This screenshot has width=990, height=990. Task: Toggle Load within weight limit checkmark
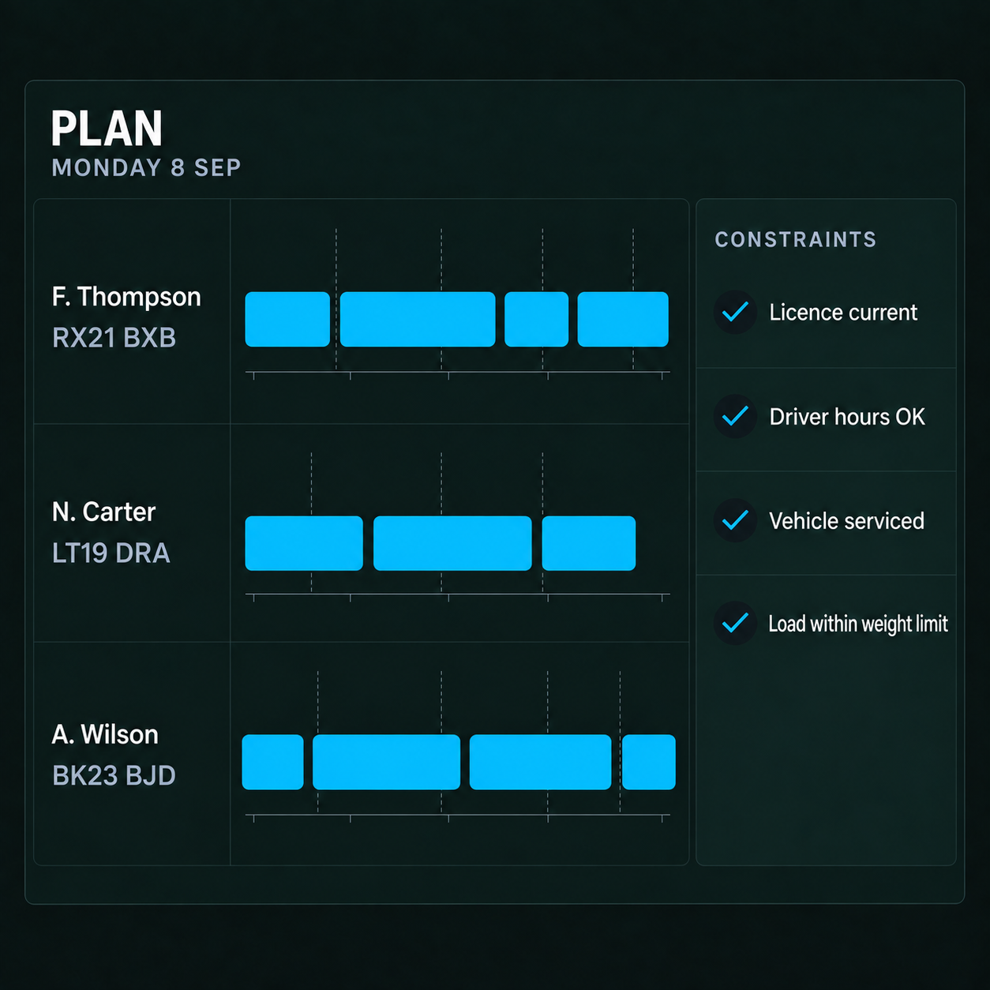click(x=735, y=624)
